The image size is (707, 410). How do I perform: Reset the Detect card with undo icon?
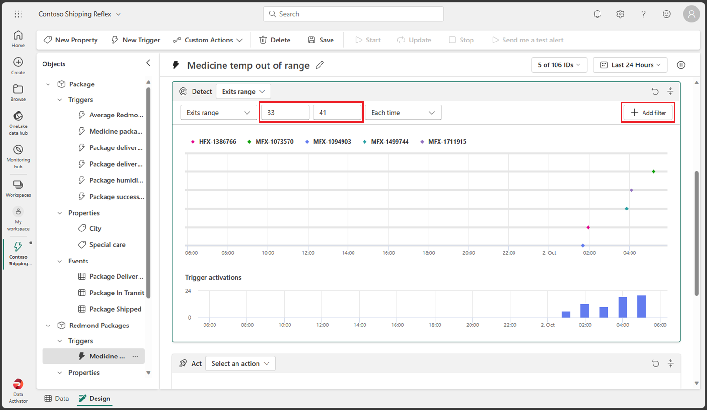point(655,91)
